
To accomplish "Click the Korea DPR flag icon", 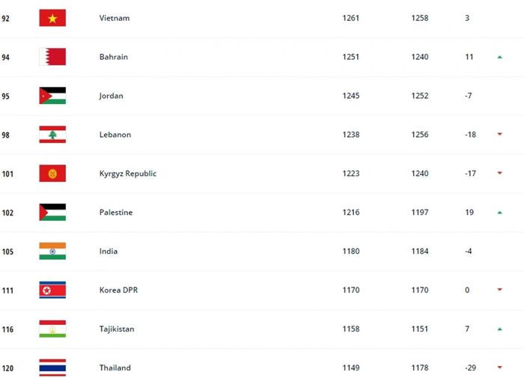I will (52, 290).
